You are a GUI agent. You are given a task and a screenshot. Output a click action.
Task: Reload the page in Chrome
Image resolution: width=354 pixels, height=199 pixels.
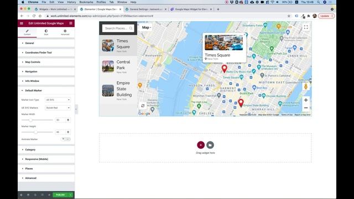34,16
